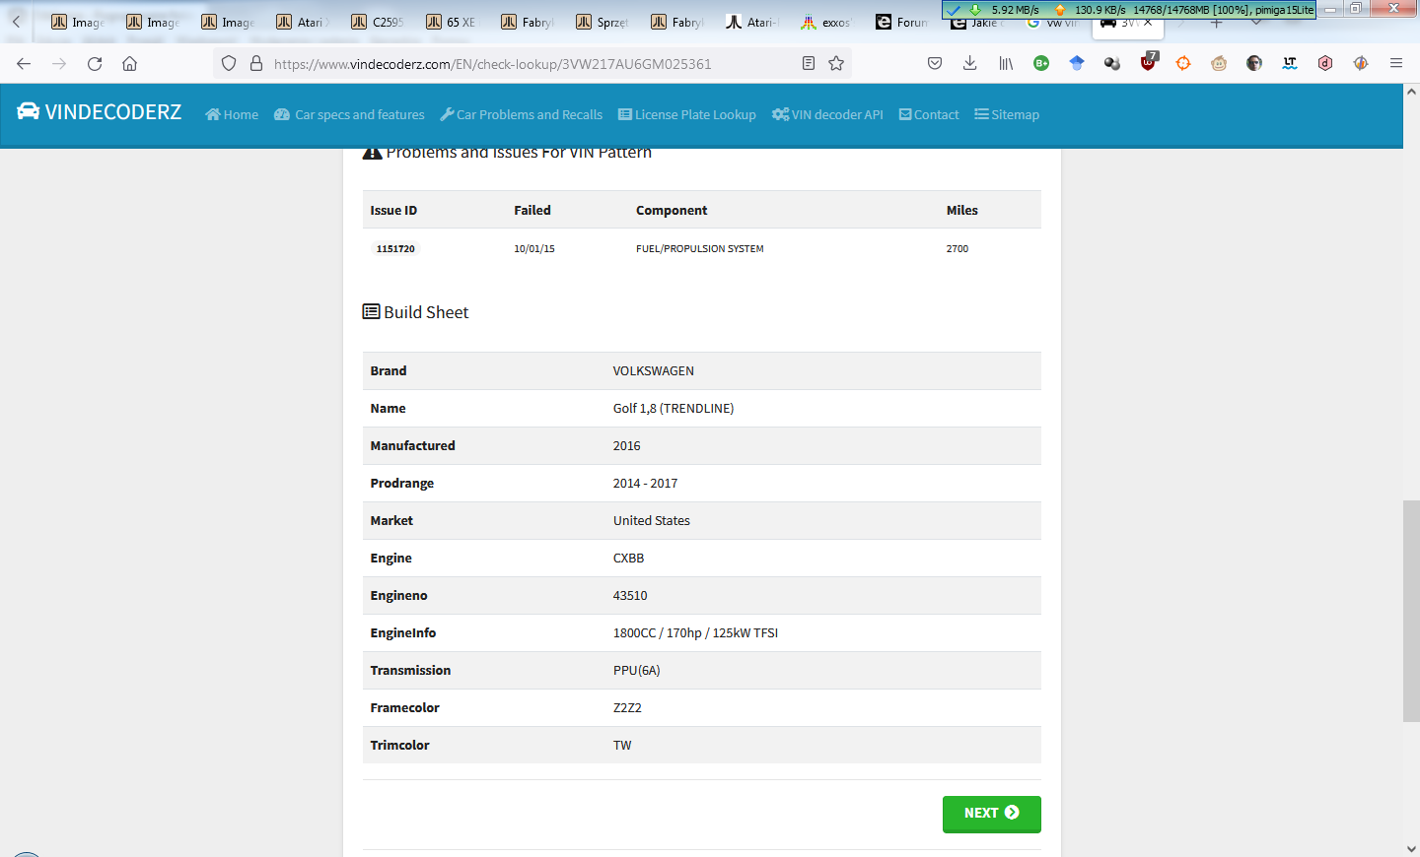Click in the URL address field
This screenshot has width=1420, height=857.
point(532,64)
